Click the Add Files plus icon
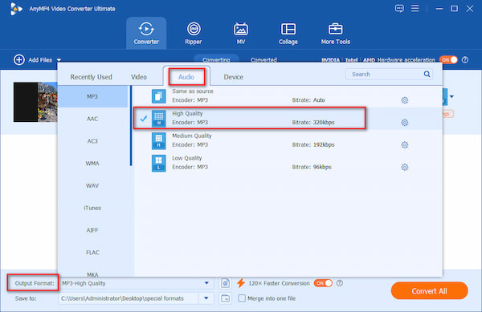Viewport: 482px width, 312px height. tap(19, 60)
